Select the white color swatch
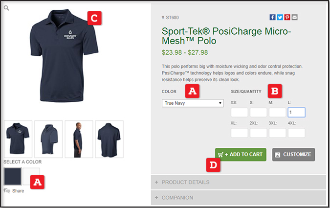This screenshot has height=208, width=330. coord(31,176)
